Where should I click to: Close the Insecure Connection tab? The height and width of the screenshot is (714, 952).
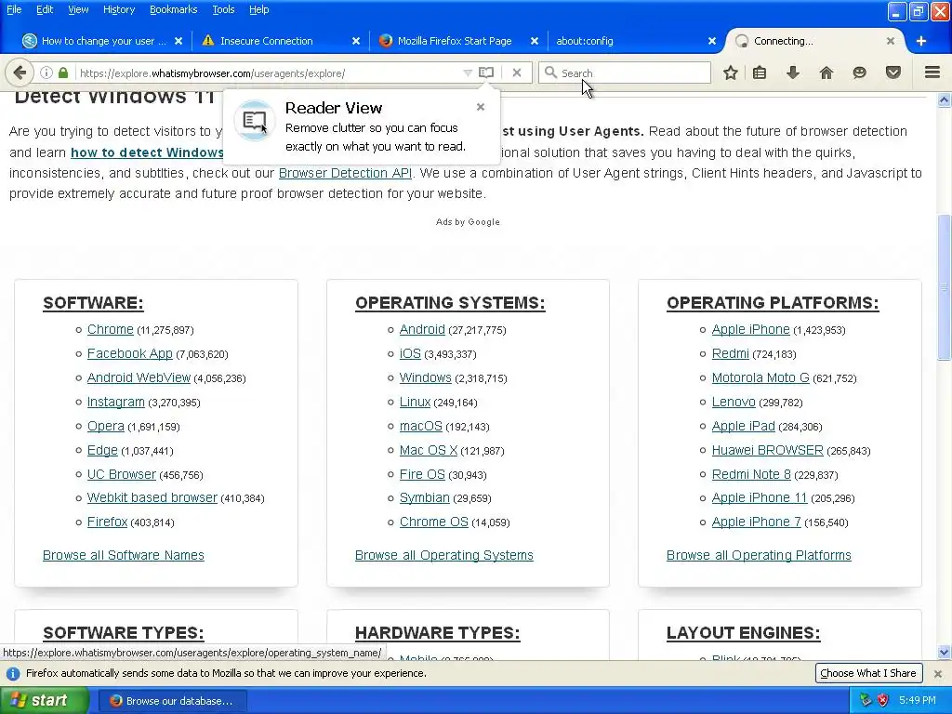[356, 41]
